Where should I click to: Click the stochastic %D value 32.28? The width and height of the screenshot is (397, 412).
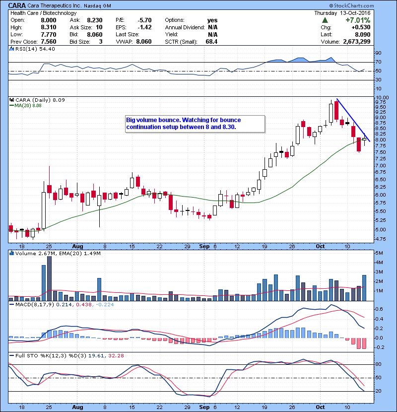click(x=116, y=355)
